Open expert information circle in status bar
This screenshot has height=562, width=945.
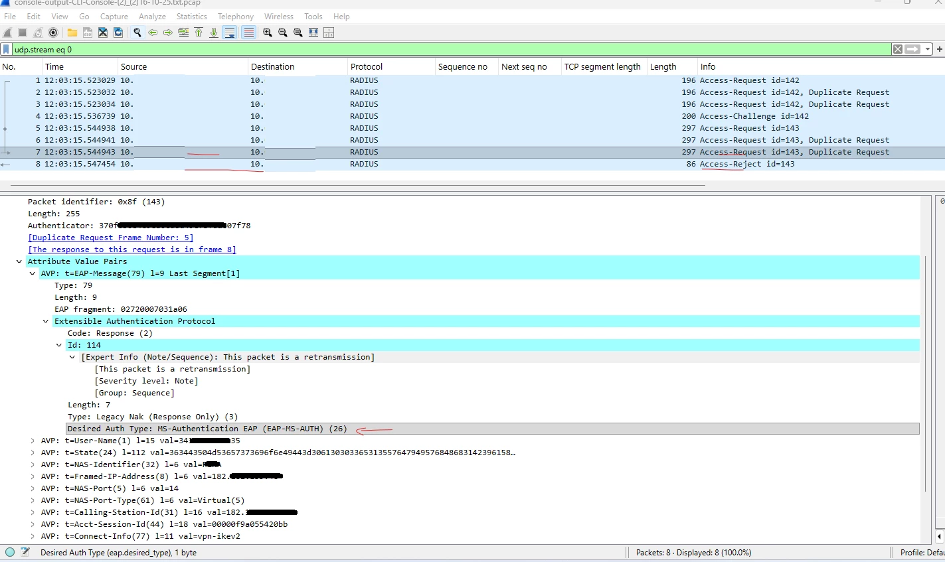click(x=10, y=552)
